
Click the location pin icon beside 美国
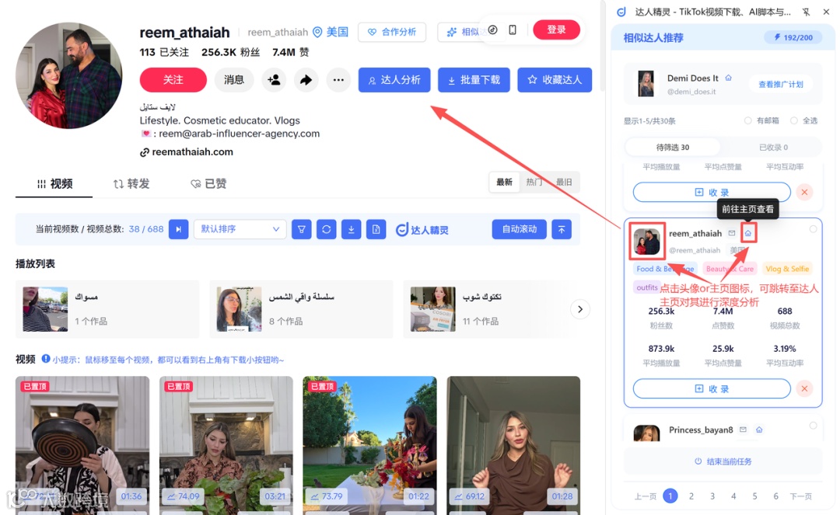click(317, 32)
